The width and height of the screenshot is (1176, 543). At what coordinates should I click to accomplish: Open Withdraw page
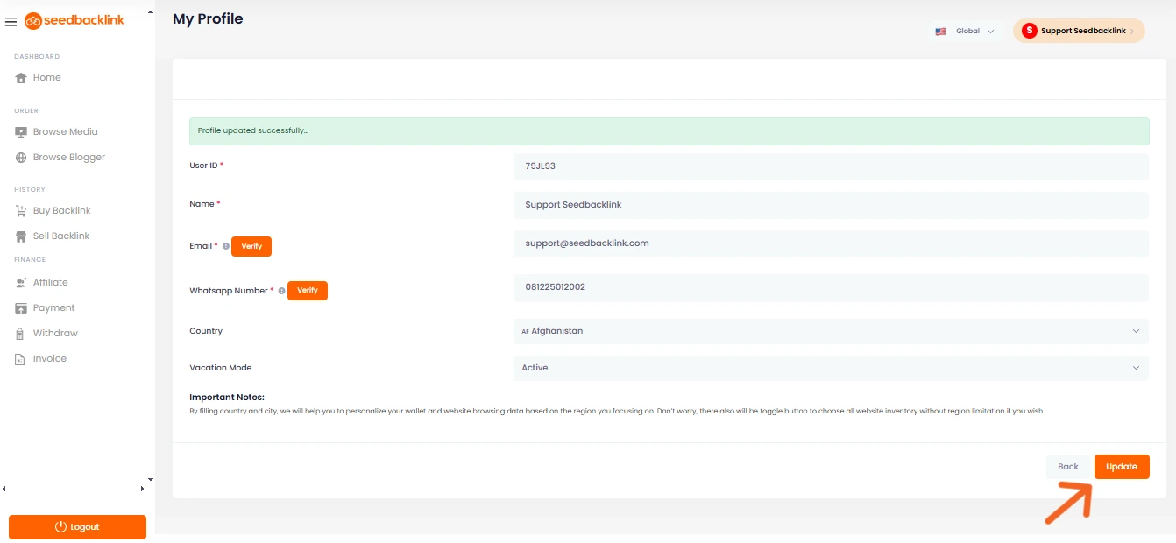pyautogui.click(x=55, y=334)
